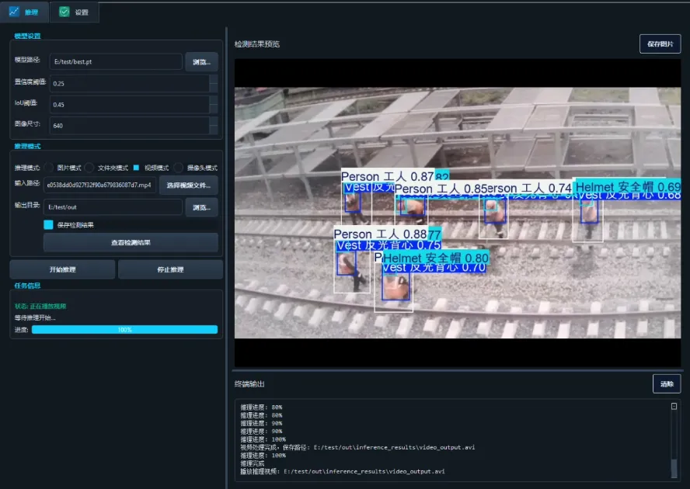The image size is (690, 489).
Task: Decrease IoU阈值 with the down arrow
Action: tap(214, 109)
